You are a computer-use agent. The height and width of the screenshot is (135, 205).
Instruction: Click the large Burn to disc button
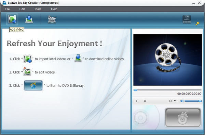(183, 118)
